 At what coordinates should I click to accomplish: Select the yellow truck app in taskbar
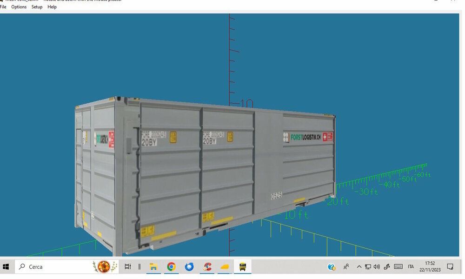(243, 267)
